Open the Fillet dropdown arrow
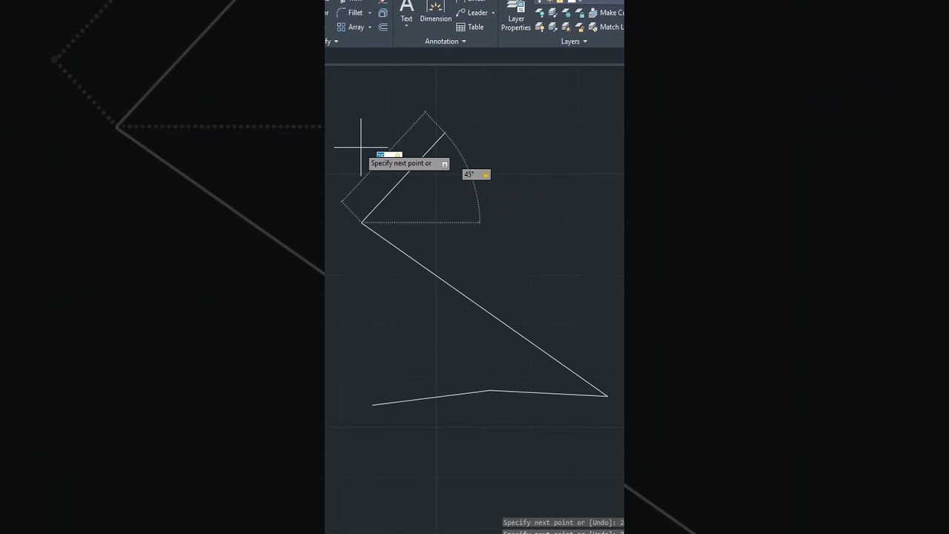949x534 pixels. click(x=370, y=13)
